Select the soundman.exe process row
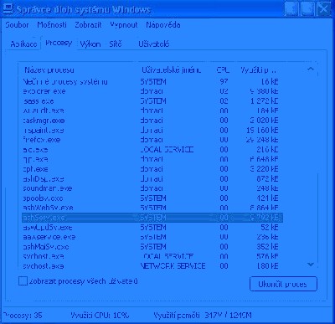 pos(152,188)
